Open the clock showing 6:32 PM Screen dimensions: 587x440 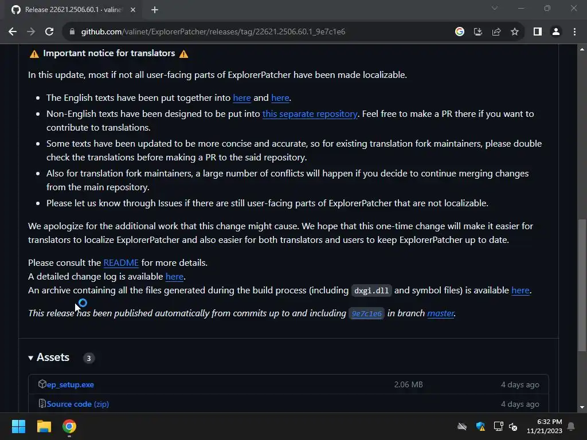545,426
